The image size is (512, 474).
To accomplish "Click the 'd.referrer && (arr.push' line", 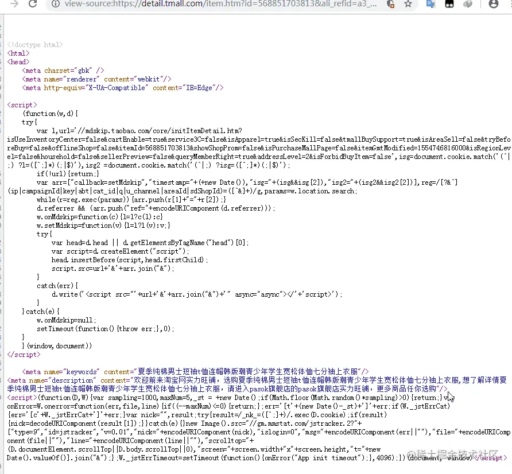I will click(x=156, y=208).
